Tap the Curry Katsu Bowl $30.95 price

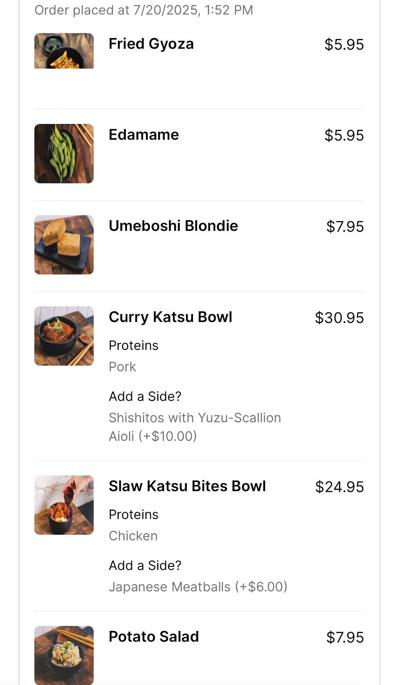pyautogui.click(x=339, y=317)
